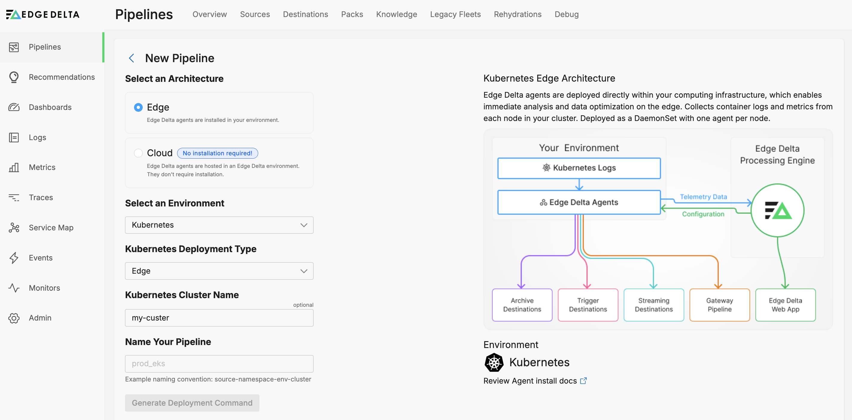Click the Streaming Destinations box
The width and height of the screenshot is (852, 420).
pos(654,305)
